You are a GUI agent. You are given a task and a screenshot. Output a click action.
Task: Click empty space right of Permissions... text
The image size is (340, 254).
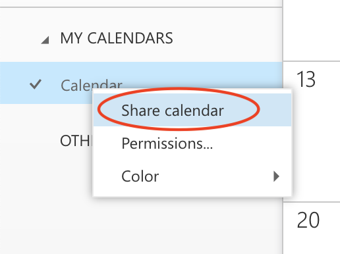point(250,143)
